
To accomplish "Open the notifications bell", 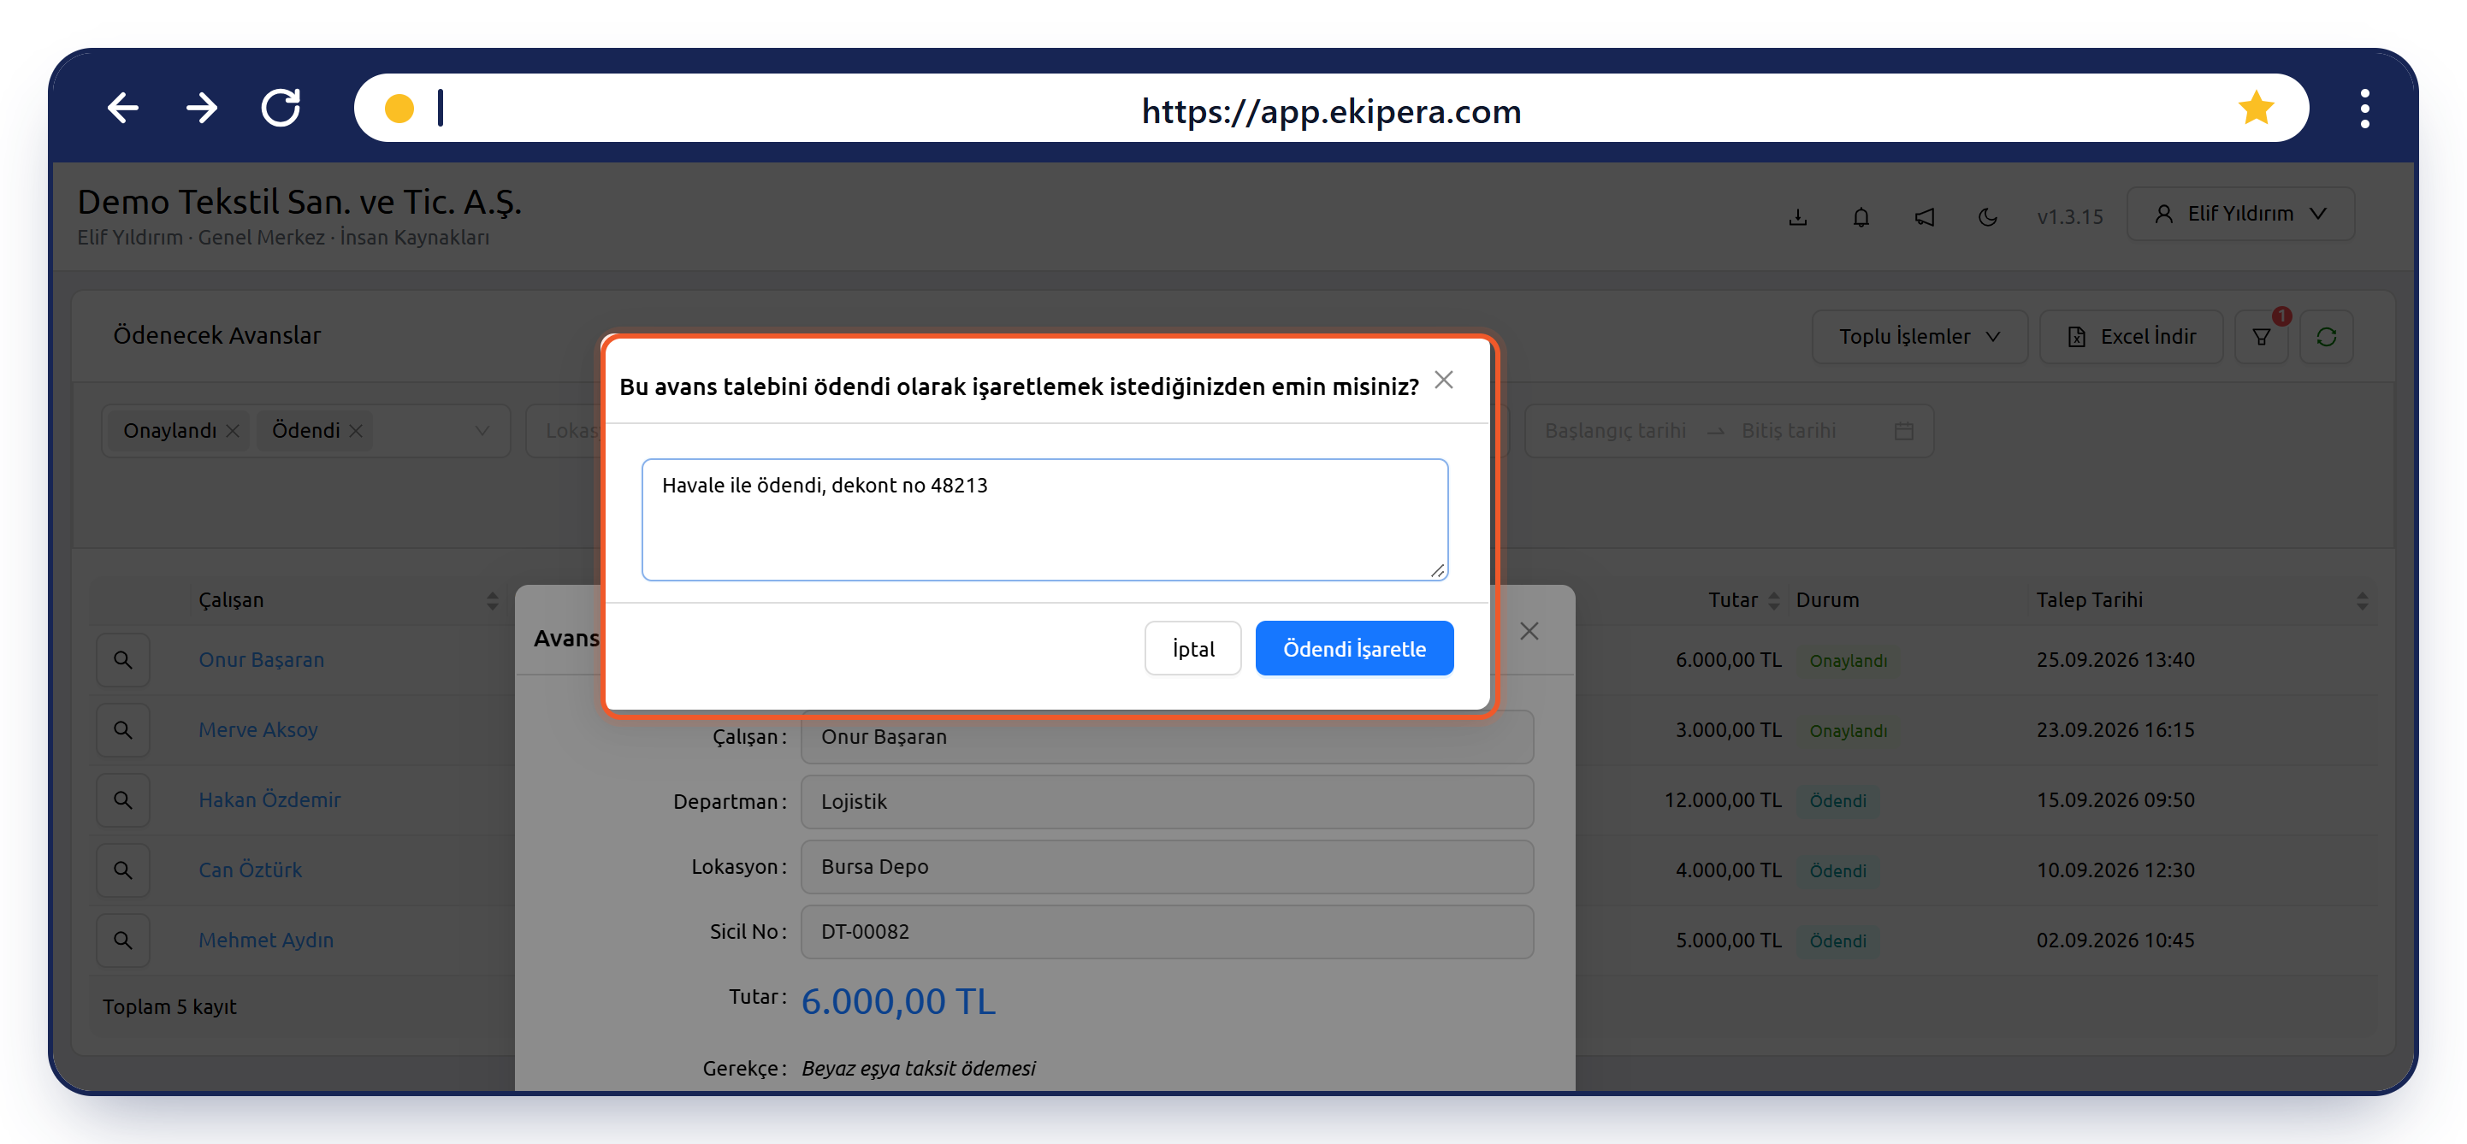I will (x=1861, y=216).
